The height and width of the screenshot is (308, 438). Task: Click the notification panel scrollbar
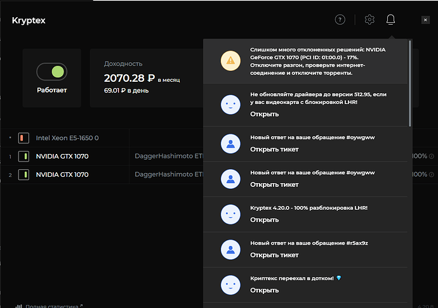pyautogui.click(x=410, y=84)
